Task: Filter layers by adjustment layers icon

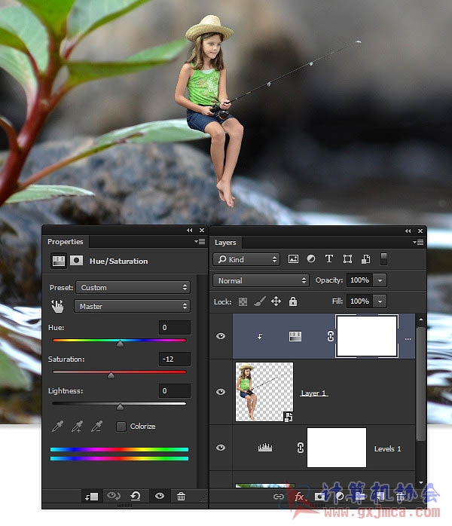Action: [x=311, y=258]
